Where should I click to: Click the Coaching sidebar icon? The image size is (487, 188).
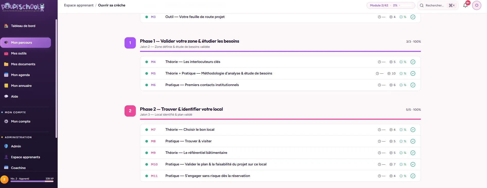tap(6, 168)
